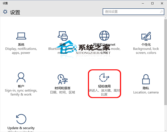The width and height of the screenshot is (167, 132).
Task: Click the 'Location, camera' description
Action: 146,92
